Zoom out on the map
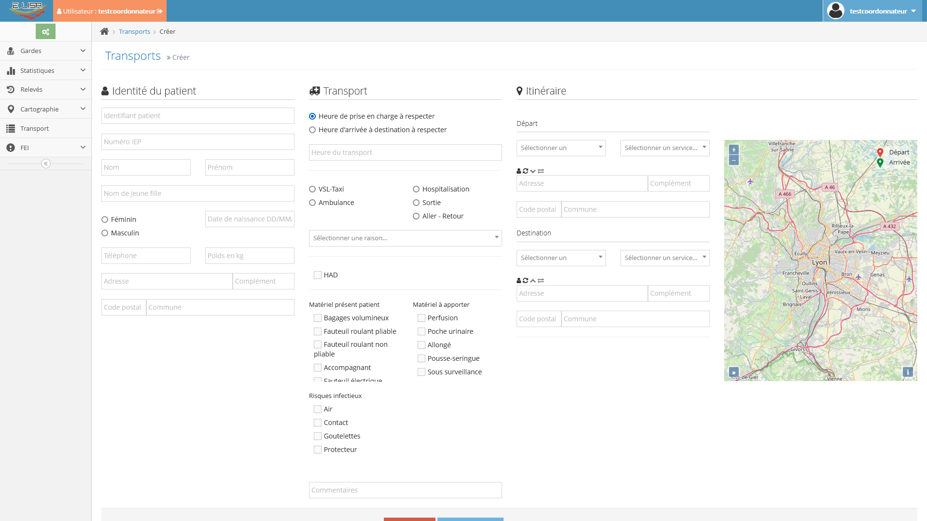 pyautogui.click(x=734, y=160)
